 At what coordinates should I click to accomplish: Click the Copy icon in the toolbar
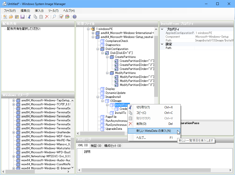click(35, 17)
